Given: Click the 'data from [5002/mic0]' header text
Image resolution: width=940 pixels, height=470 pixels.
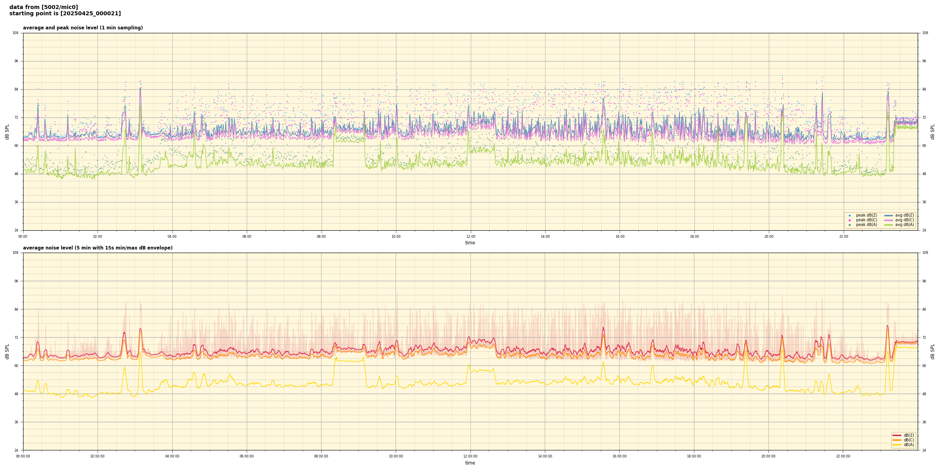Looking at the screenshot, I should click(x=43, y=7).
